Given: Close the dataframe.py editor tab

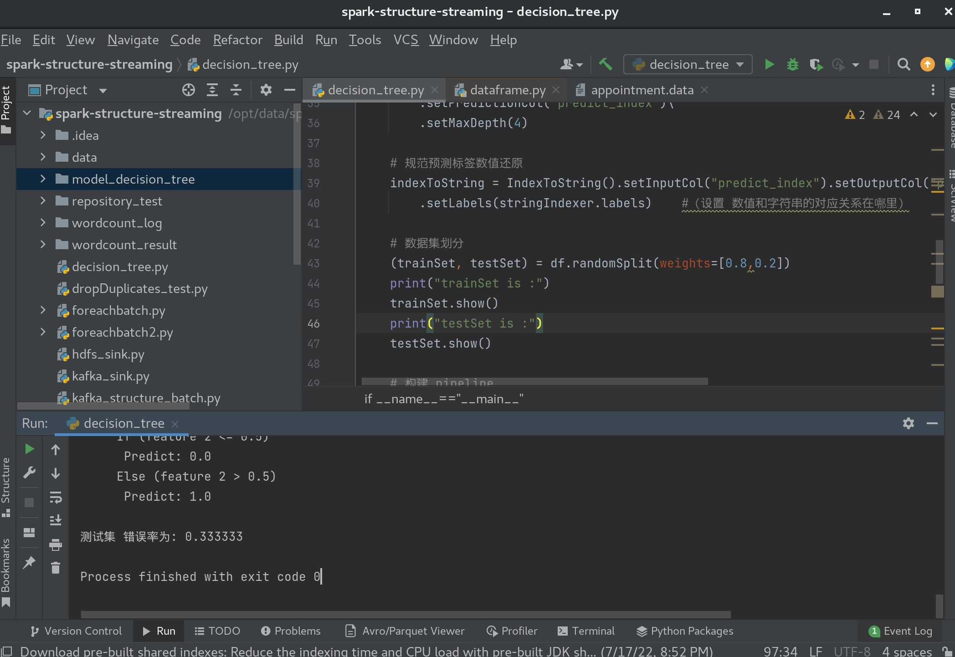Looking at the screenshot, I should click(x=556, y=90).
